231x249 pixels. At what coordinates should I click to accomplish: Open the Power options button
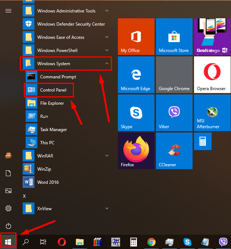[x=8, y=226]
